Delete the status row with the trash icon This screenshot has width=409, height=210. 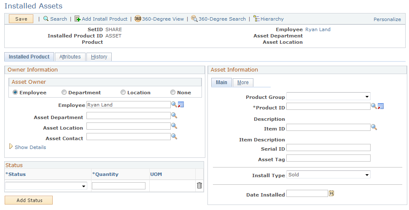pos(199,186)
